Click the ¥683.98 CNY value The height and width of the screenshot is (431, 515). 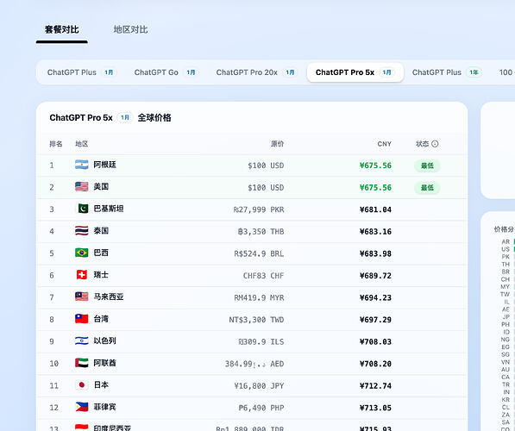click(375, 253)
